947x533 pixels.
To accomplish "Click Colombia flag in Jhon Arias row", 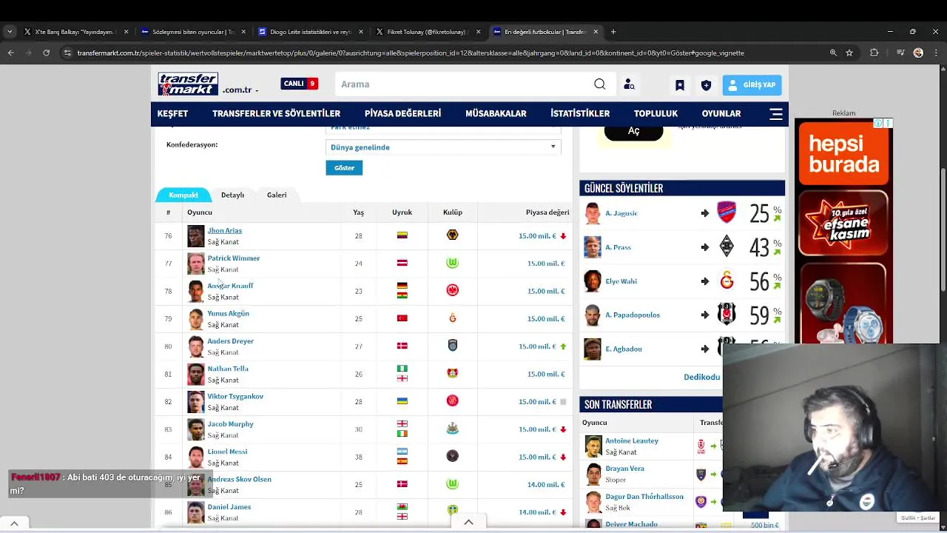I will [x=402, y=235].
